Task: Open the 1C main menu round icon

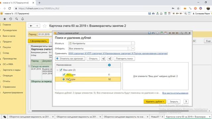Action: 1,14
